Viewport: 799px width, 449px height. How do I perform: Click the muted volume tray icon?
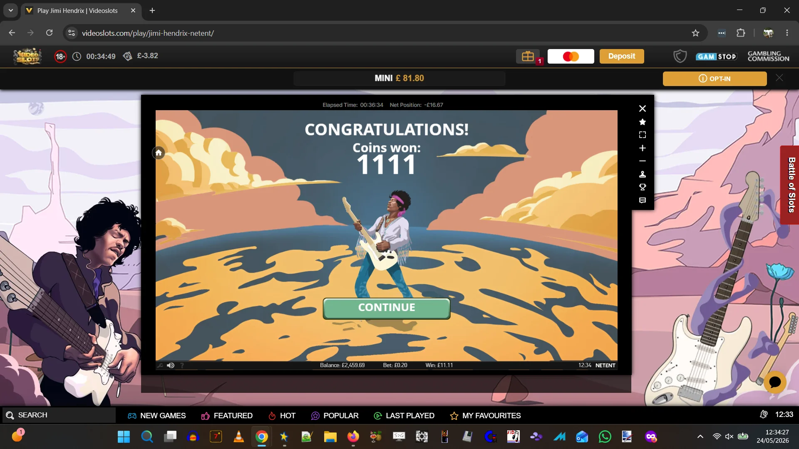pos(729,437)
